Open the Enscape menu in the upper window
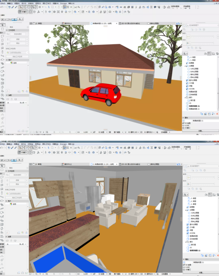 (63, 4)
